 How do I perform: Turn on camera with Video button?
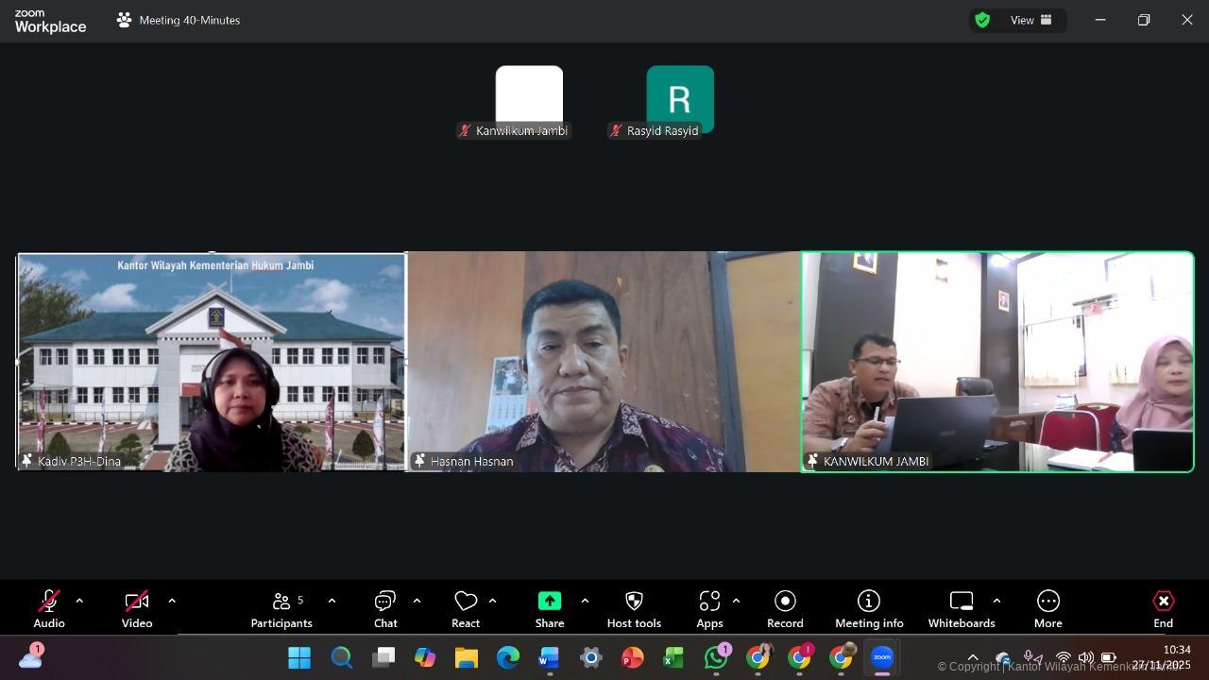[137, 609]
